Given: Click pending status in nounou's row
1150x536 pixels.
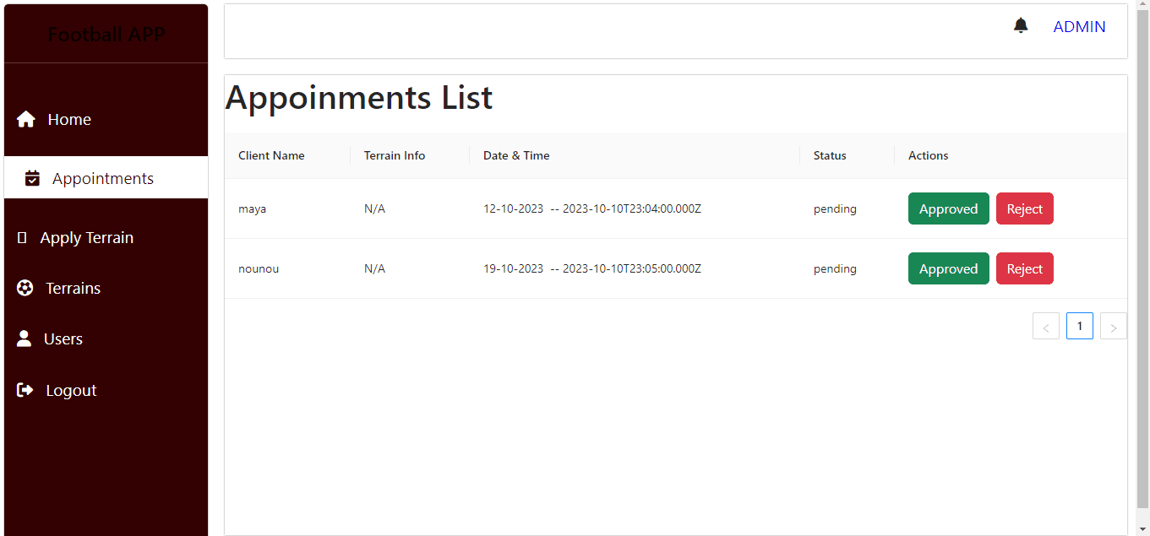Looking at the screenshot, I should point(835,268).
